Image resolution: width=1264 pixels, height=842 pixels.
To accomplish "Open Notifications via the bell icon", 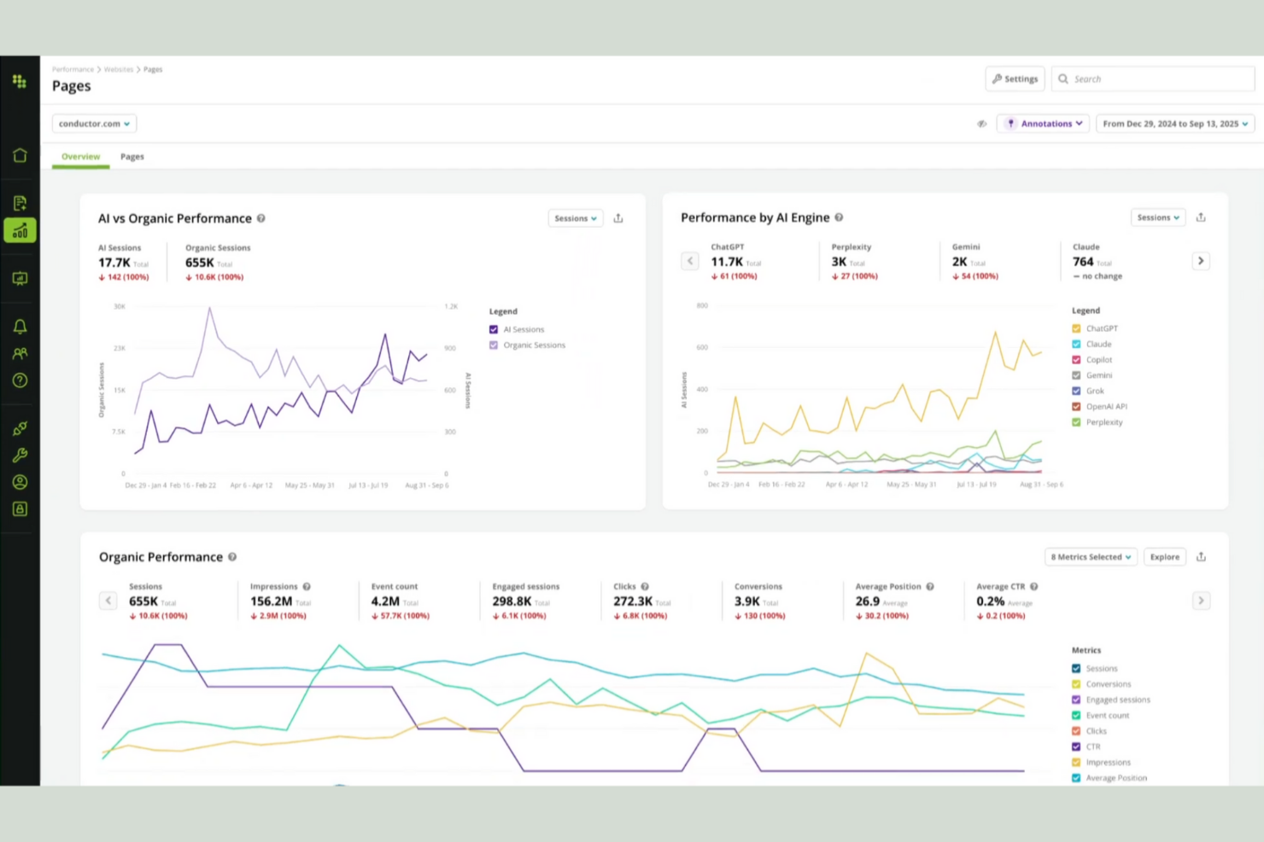I will (20, 326).
